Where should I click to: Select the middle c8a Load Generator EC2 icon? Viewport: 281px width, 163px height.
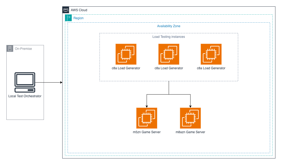[x=169, y=54]
